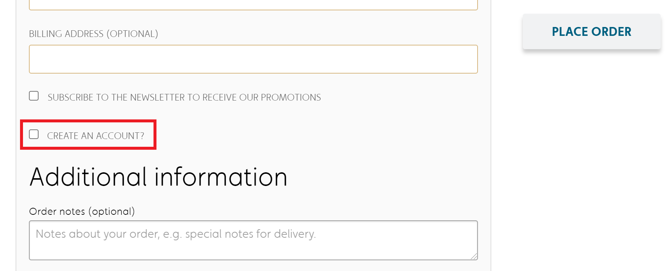Click the Order notes resize handle
Screen dimensions: 670x271
coord(474,256)
